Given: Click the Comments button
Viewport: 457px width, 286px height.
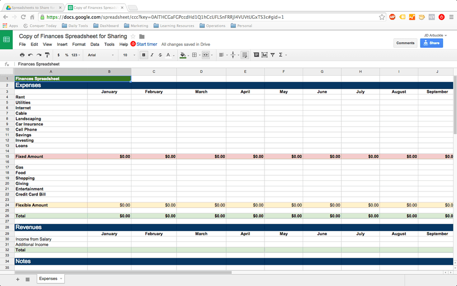Looking at the screenshot, I should pyautogui.click(x=405, y=43).
